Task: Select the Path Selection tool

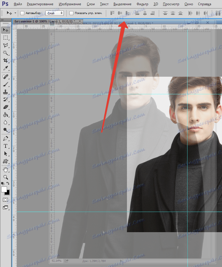Action: (x=6, y=154)
